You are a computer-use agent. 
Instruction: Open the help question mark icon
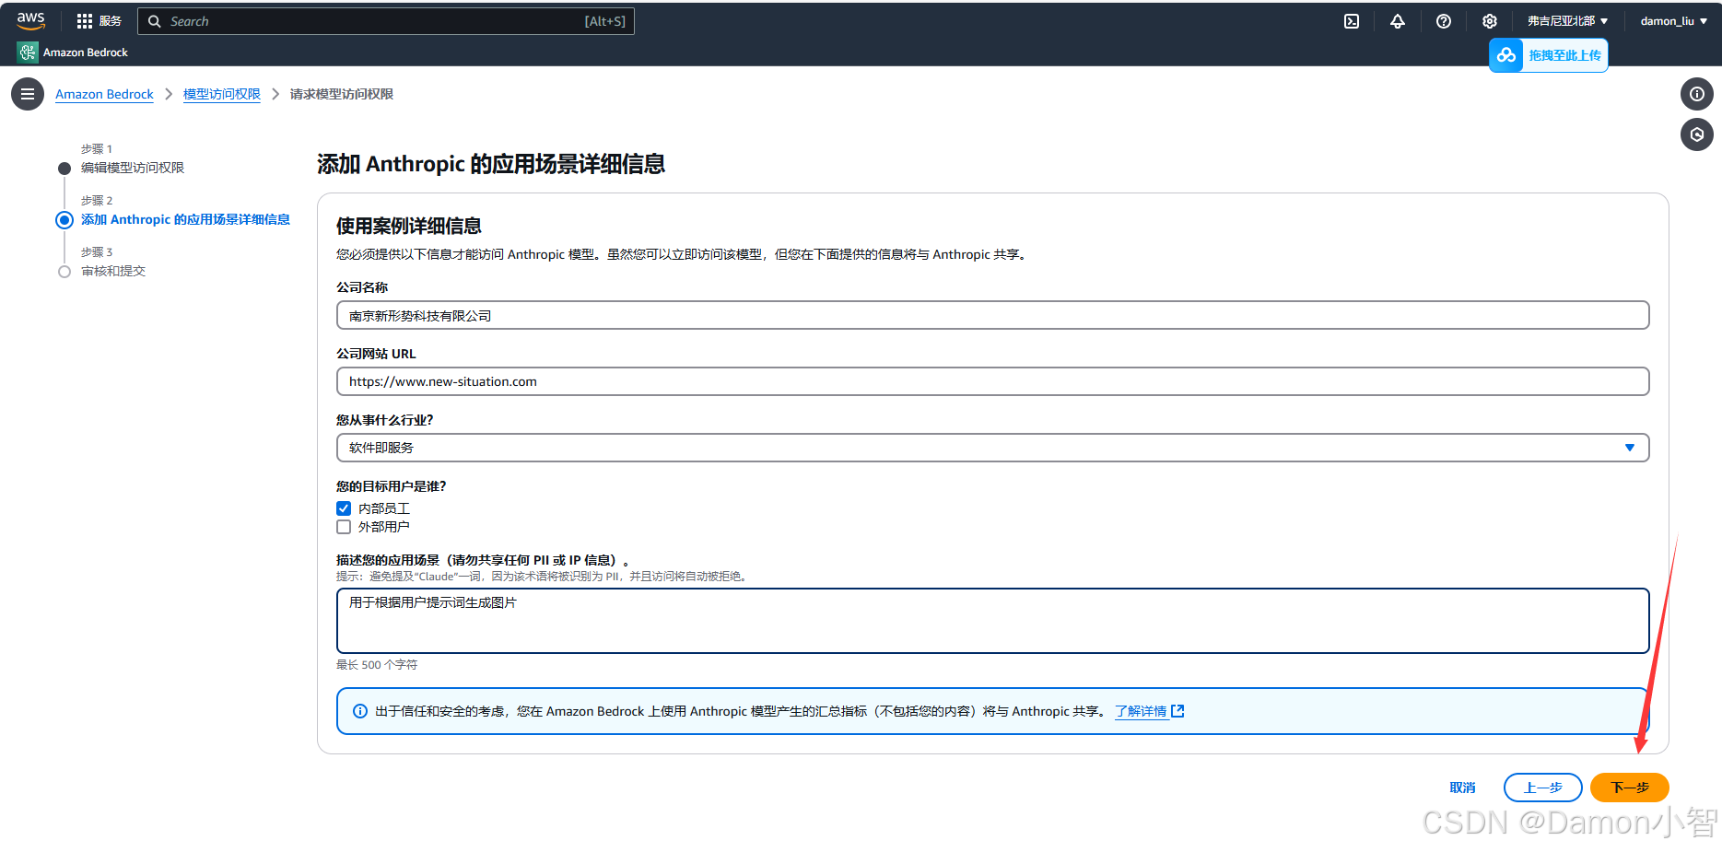click(x=1444, y=21)
